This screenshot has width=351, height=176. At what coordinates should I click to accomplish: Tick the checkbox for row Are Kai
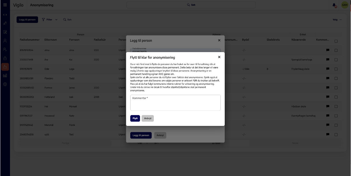[336, 60]
